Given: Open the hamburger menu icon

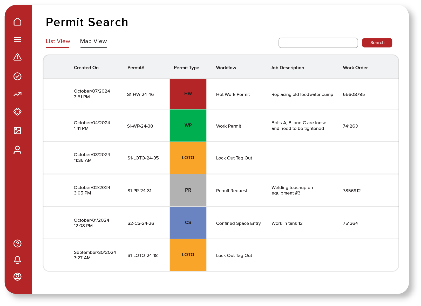Looking at the screenshot, I should [x=17, y=39].
